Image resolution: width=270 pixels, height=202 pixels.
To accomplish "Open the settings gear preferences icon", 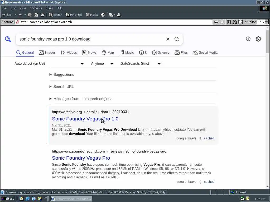I will coord(258,39).
